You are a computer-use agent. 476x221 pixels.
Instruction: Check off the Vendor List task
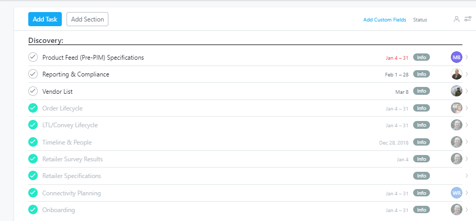(33, 91)
